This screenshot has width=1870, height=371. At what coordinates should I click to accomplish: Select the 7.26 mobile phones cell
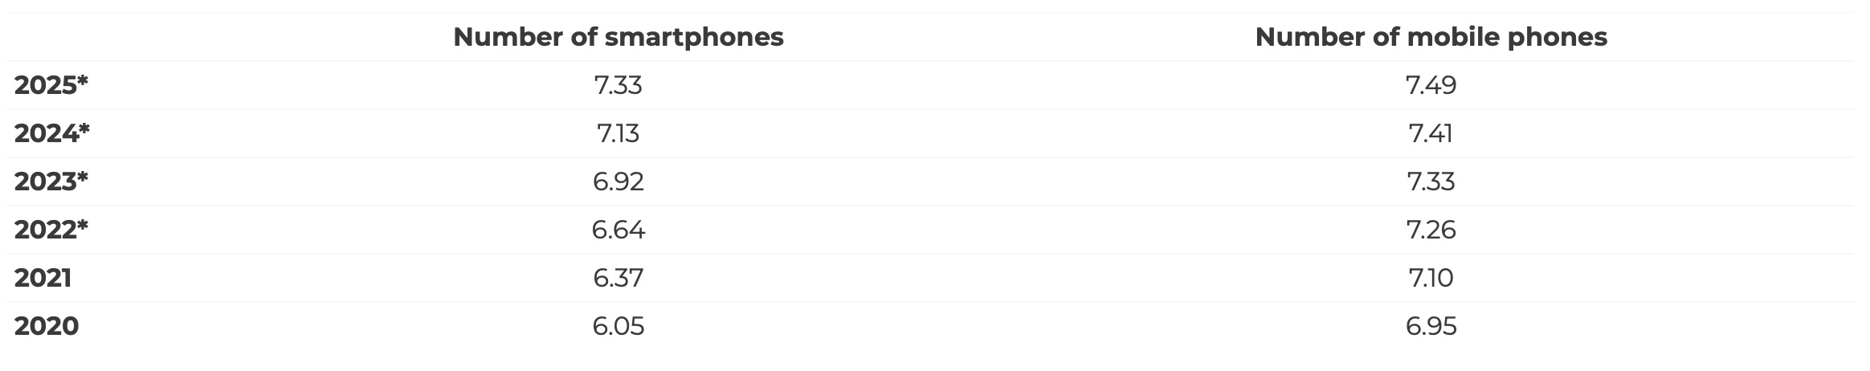1431,230
